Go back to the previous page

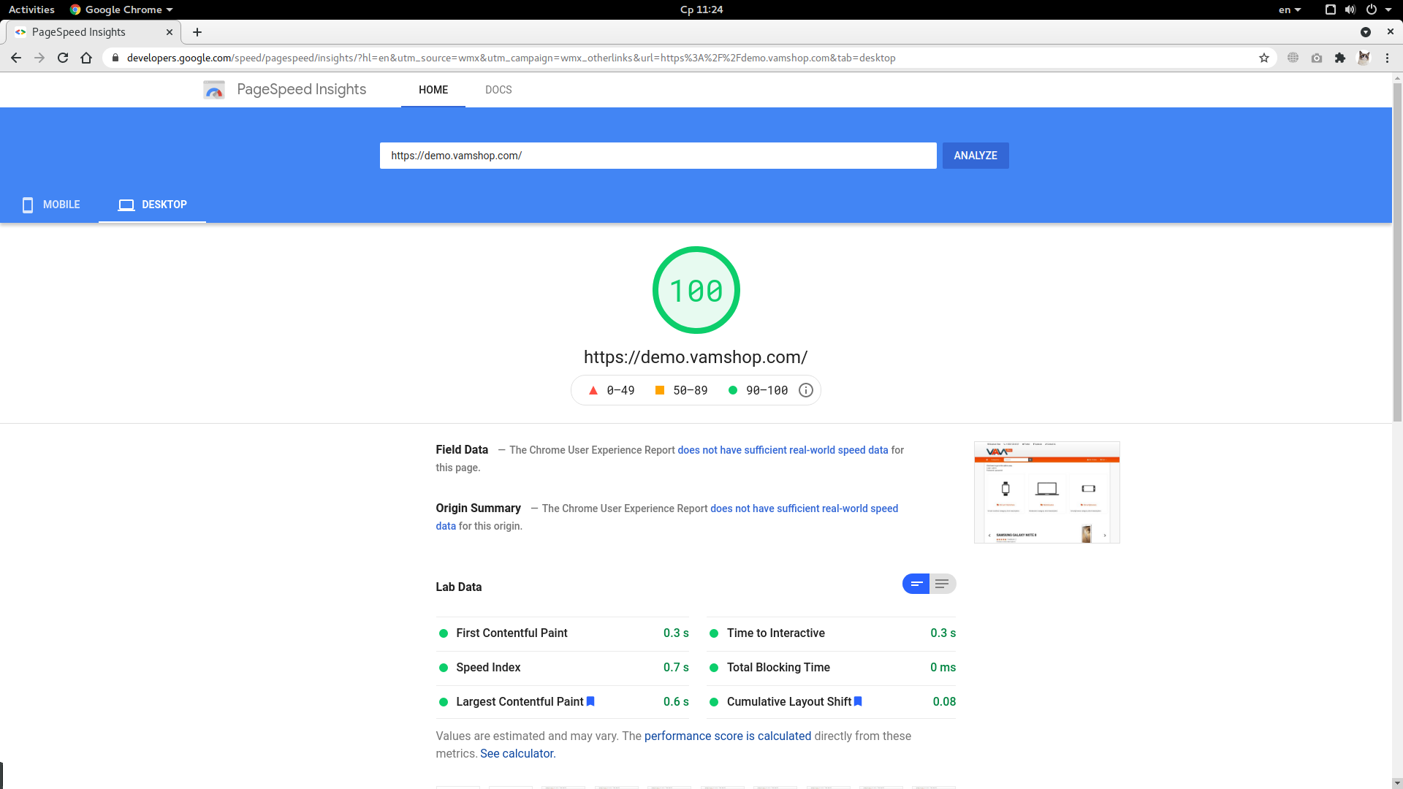(16, 58)
